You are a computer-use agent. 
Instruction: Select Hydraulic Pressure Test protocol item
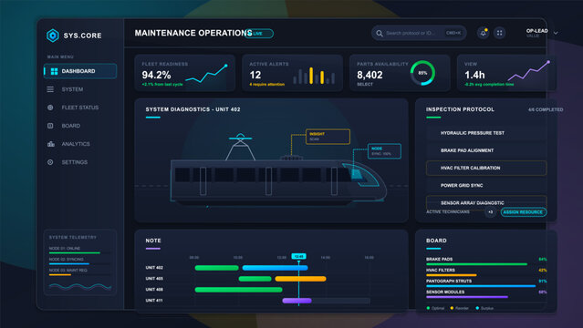(x=486, y=133)
